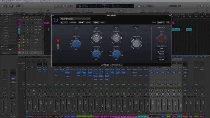Screen dimensions: 210x118
Task: Click the master volume slider in control bar
Action: tap(175, 6)
